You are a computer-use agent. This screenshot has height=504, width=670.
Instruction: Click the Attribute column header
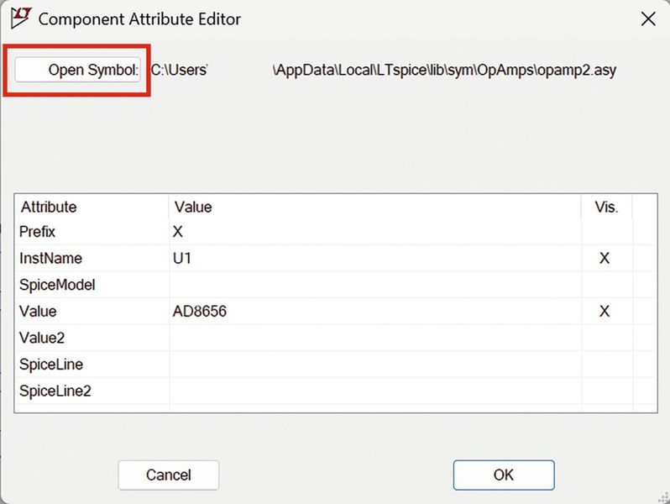tap(92, 207)
